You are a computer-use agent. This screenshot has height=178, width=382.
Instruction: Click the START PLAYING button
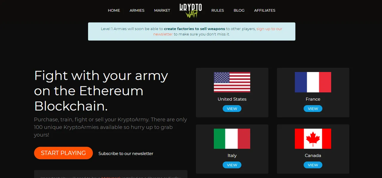click(x=63, y=153)
